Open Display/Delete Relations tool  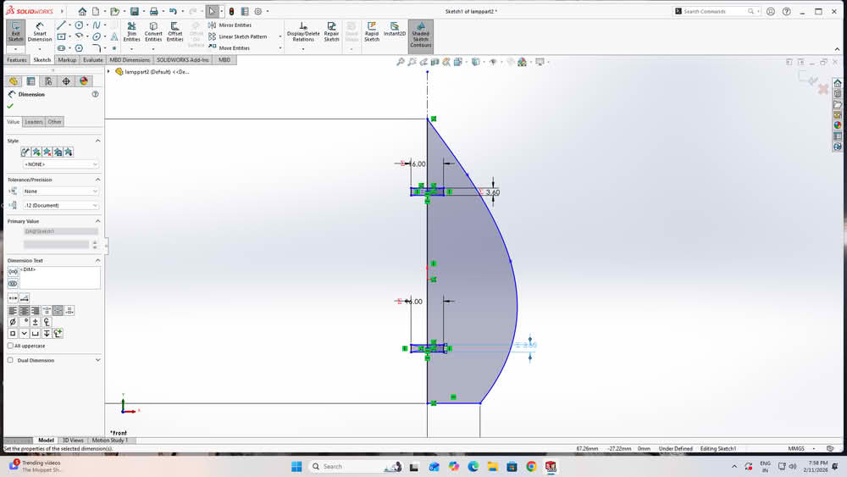(x=303, y=32)
